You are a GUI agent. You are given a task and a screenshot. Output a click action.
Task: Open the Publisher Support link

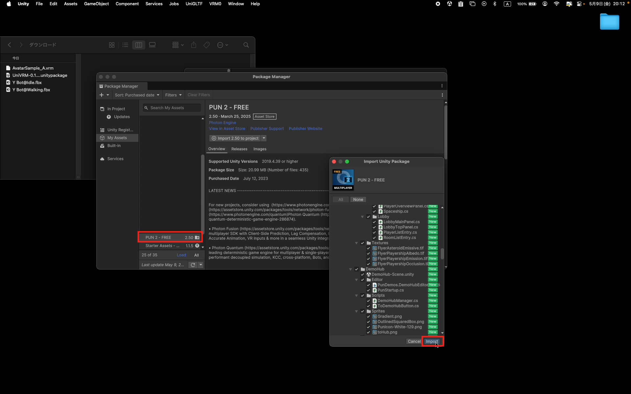(x=267, y=129)
